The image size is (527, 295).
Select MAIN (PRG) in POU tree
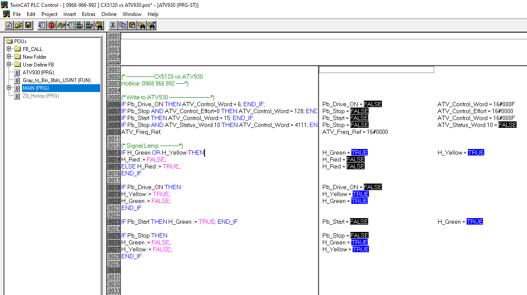61,88
